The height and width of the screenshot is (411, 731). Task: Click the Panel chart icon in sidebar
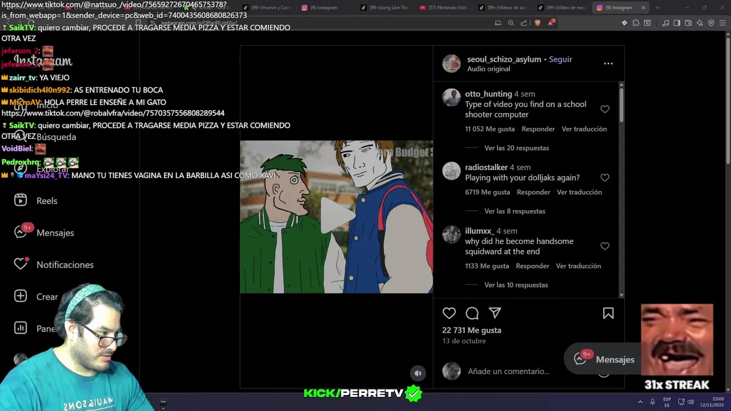point(21,328)
